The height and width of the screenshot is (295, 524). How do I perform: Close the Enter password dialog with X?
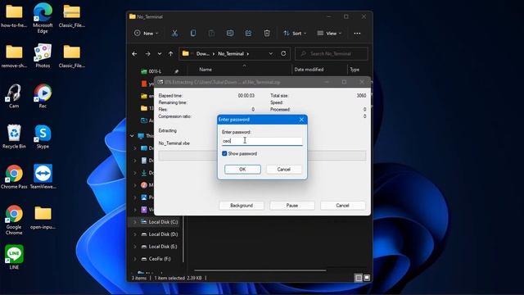[301, 120]
